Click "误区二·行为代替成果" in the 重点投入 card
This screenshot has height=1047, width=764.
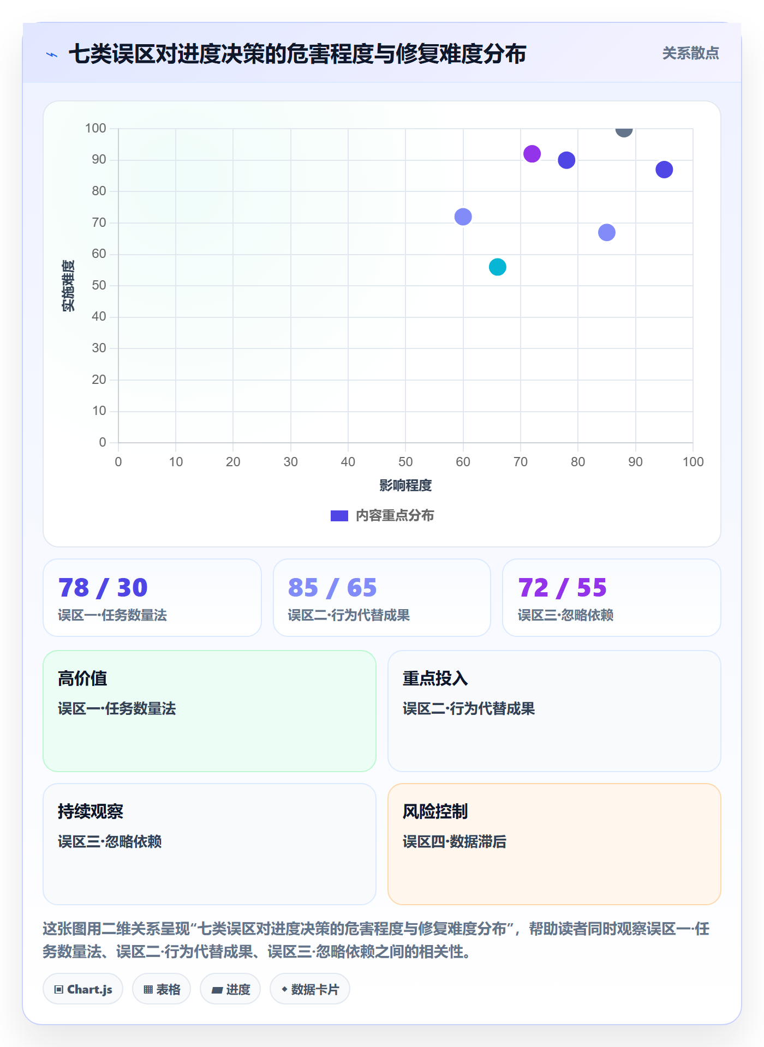point(469,708)
